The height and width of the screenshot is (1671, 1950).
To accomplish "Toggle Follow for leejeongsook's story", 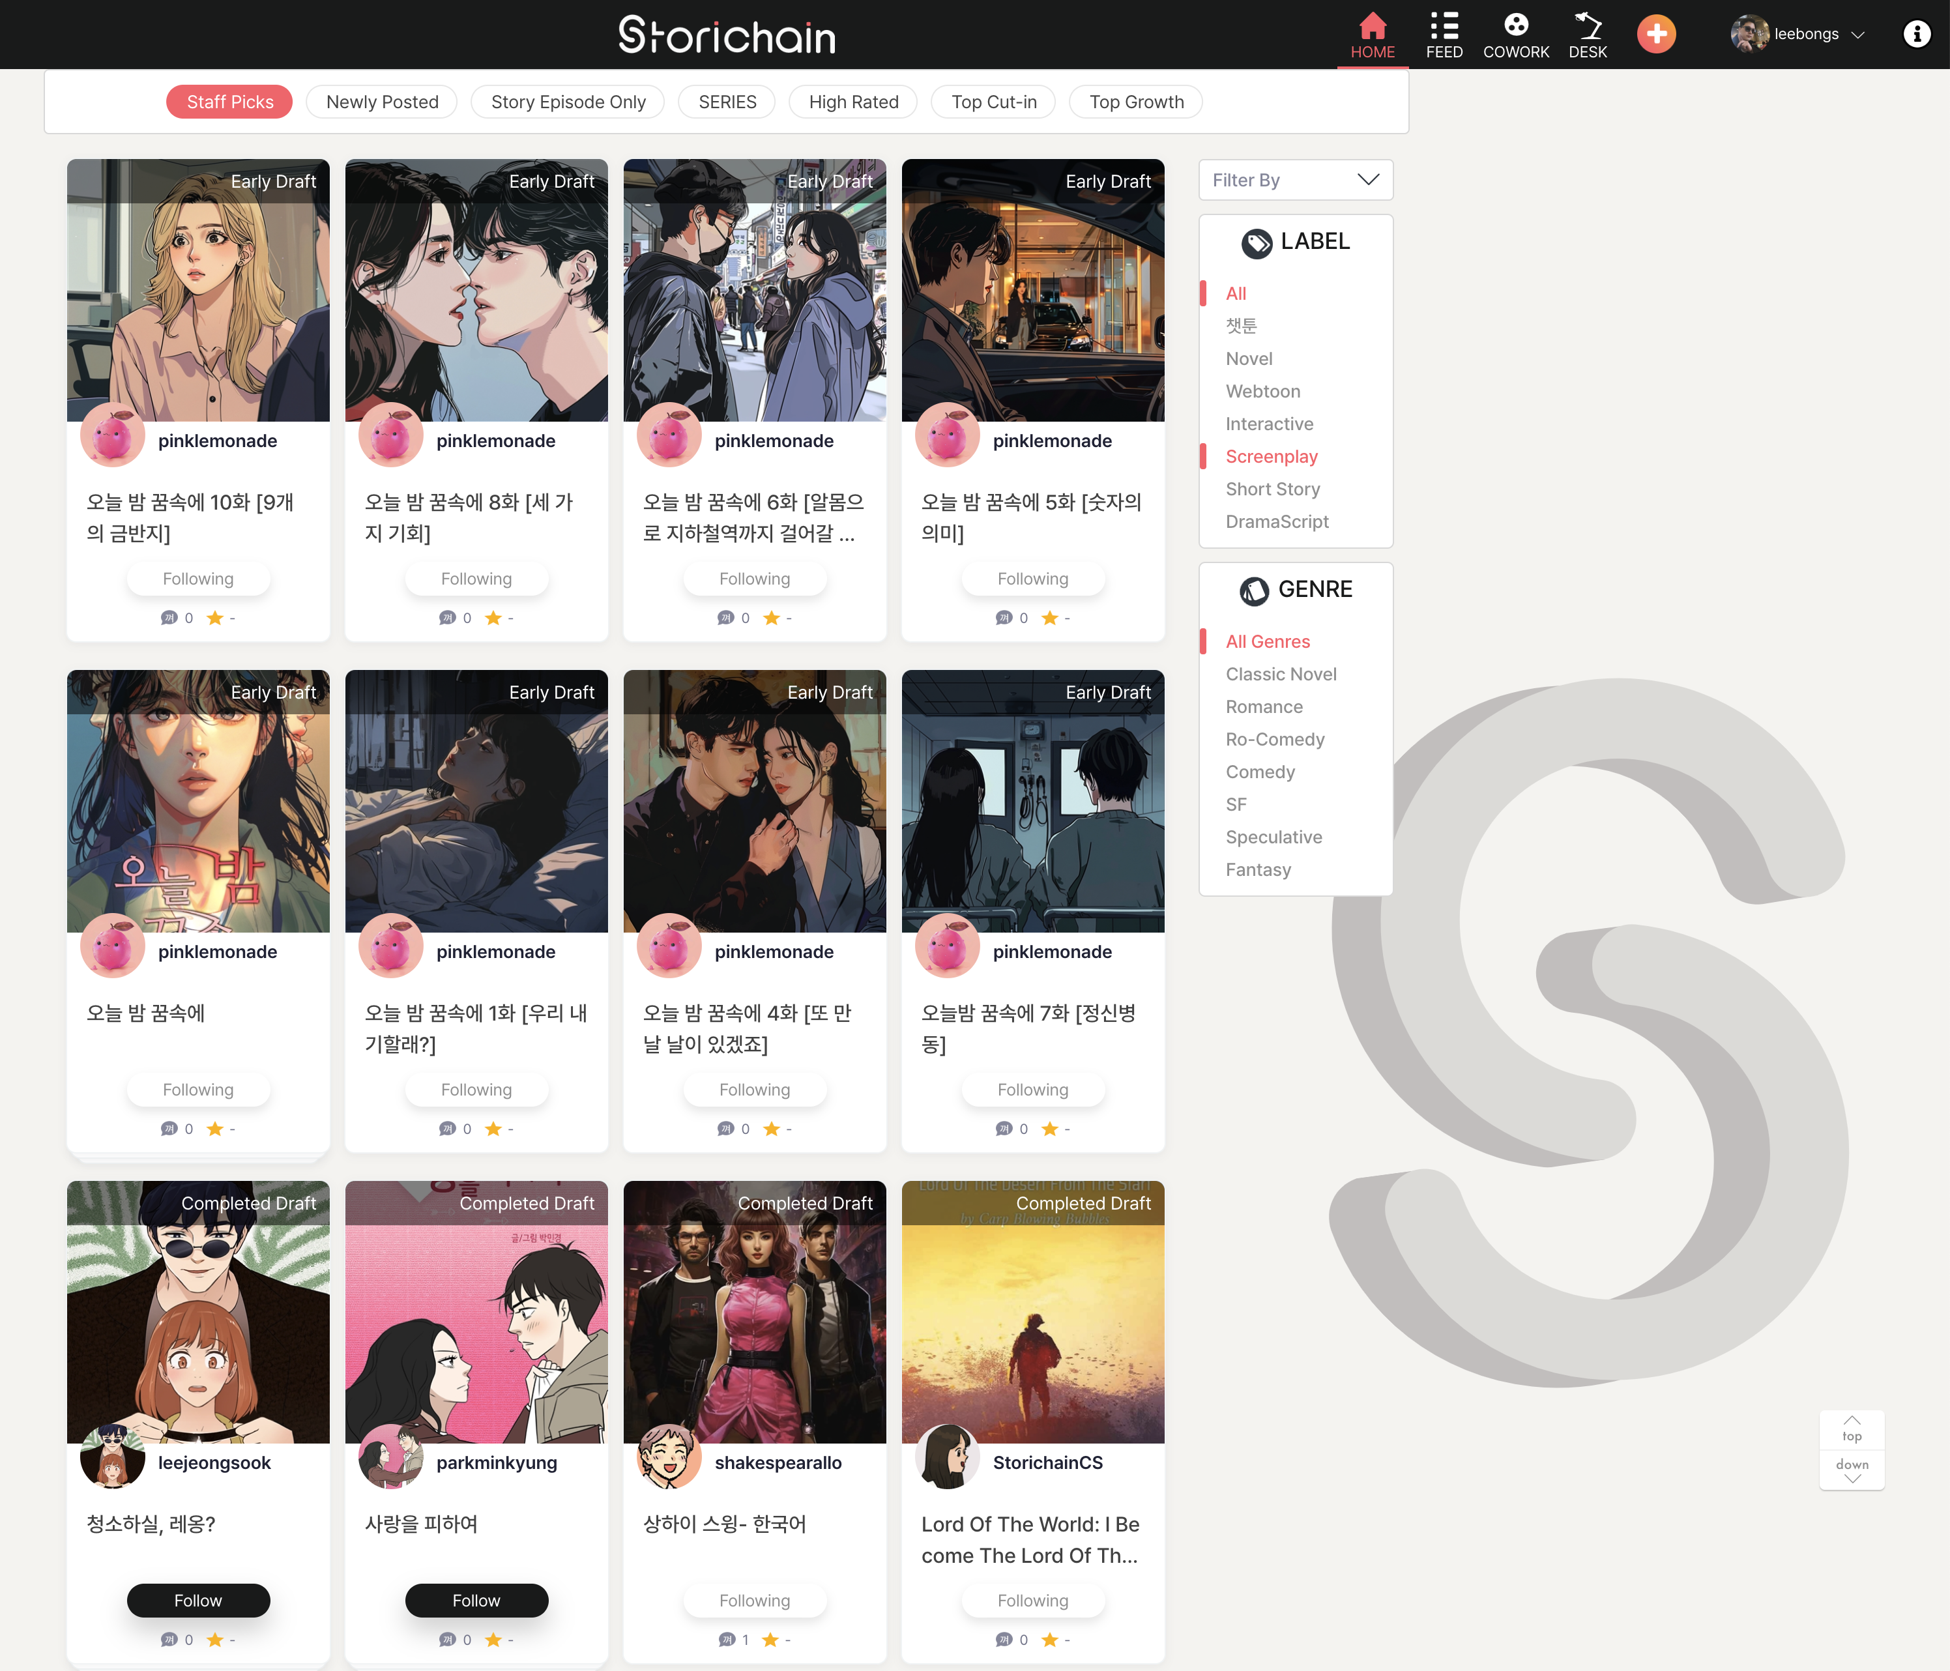I will coord(197,1601).
